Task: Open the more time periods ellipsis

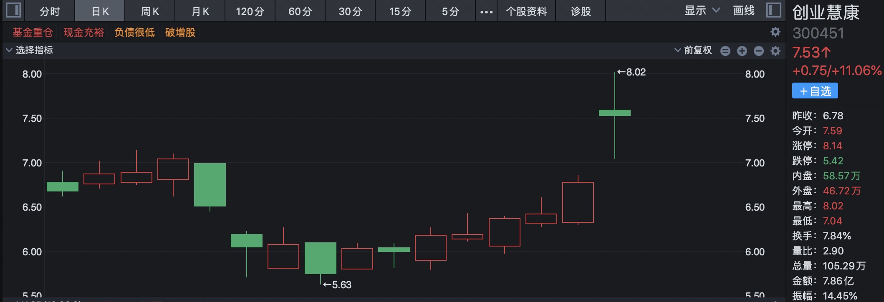Action: point(486,12)
